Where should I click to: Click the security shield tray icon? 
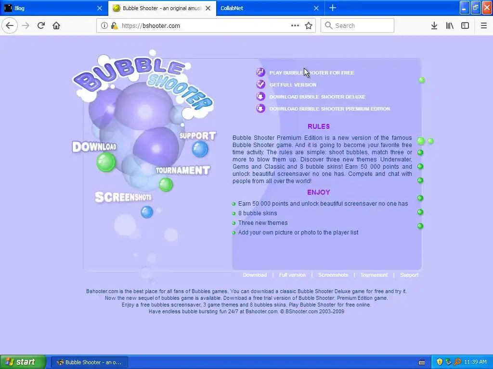(x=440, y=362)
